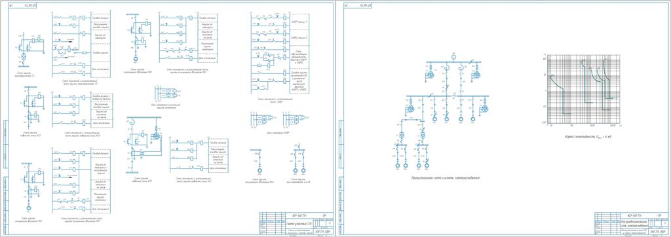The image size is (671, 237).
Task: Select the drawing number stamp at the left sheet's top-left
Action: [18, 5]
